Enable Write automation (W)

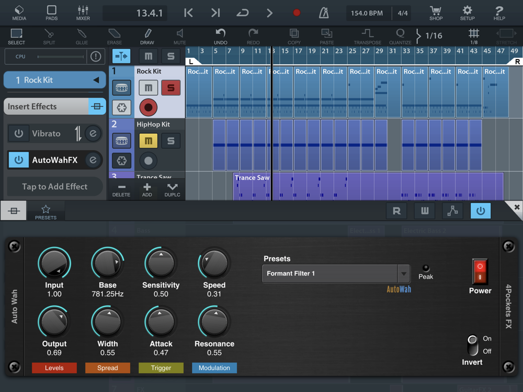[x=425, y=211]
